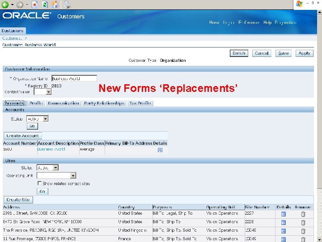
Task: Click the Purposes column header
Action: [162, 207]
